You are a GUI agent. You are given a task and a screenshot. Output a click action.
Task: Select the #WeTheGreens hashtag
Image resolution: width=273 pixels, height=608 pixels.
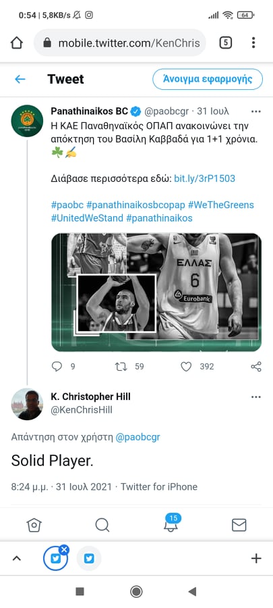pyautogui.click(x=221, y=205)
